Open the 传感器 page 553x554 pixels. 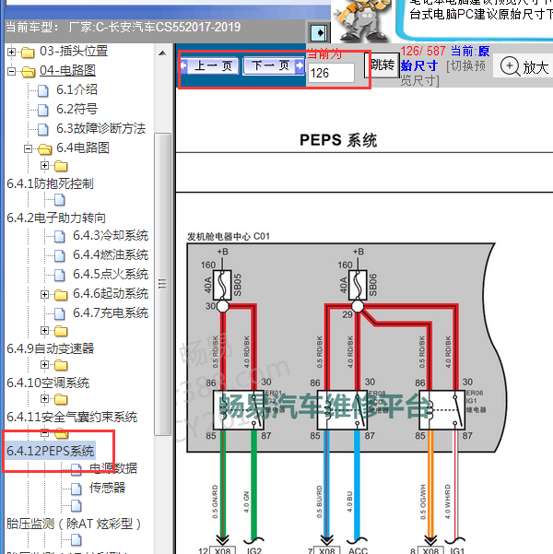tap(108, 488)
